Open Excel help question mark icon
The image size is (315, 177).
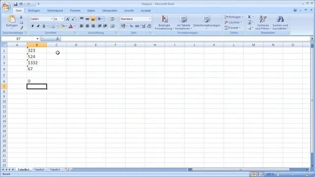pos(295,10)
